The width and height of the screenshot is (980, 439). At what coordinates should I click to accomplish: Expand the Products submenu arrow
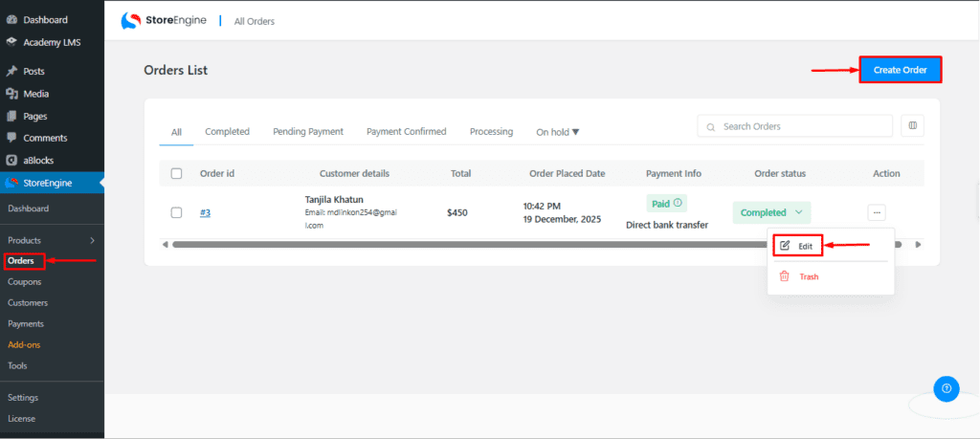pos(92,240)
